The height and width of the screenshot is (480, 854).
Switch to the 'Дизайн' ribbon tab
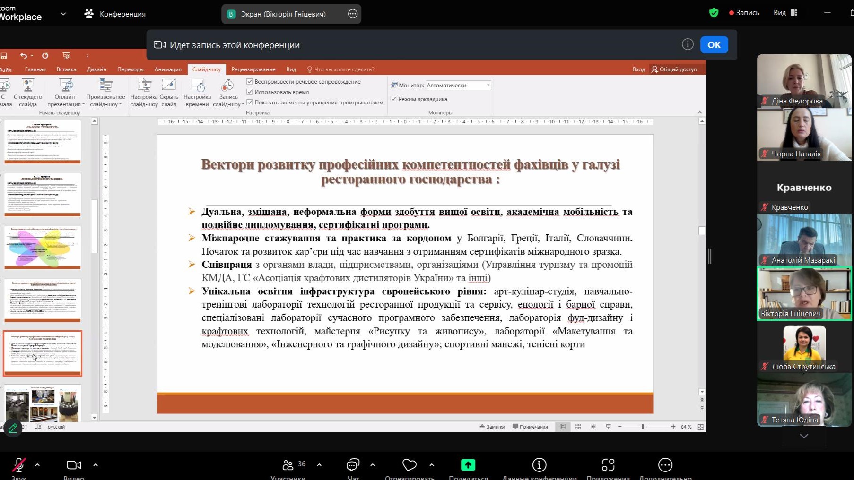tap(96, 69)
